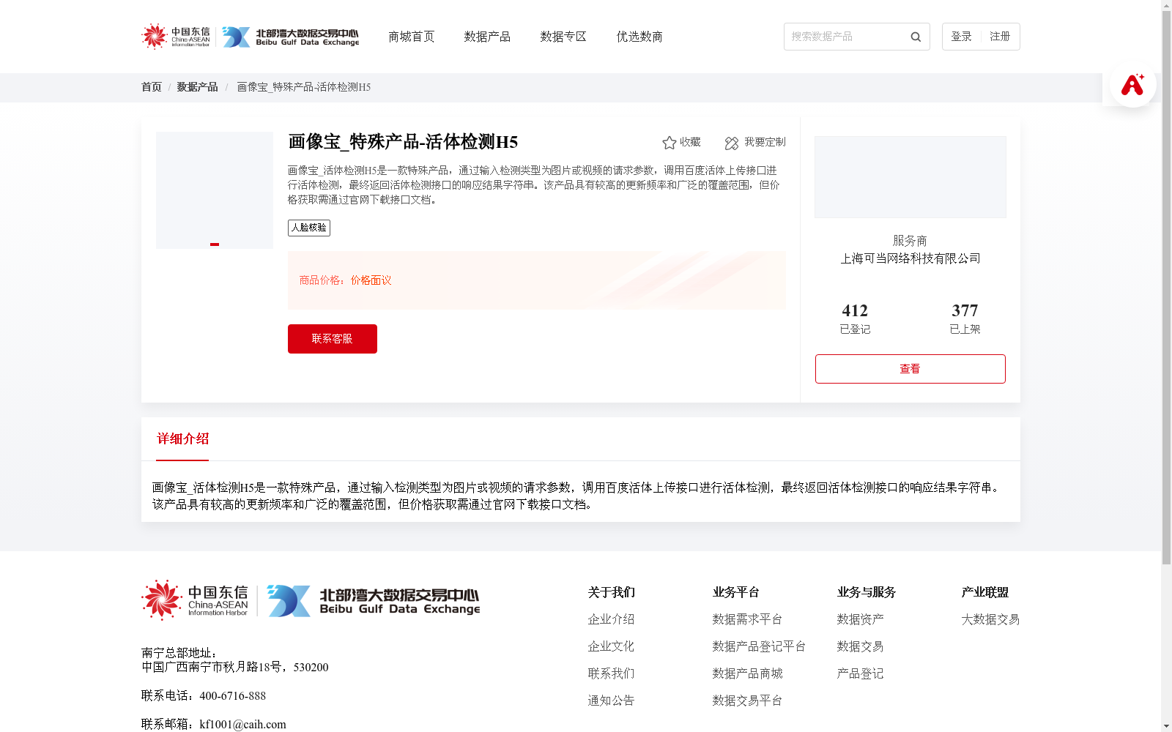Click the page vertical scrollbar
This screenshot has height=732, width=1172.
coord(1166,288)
